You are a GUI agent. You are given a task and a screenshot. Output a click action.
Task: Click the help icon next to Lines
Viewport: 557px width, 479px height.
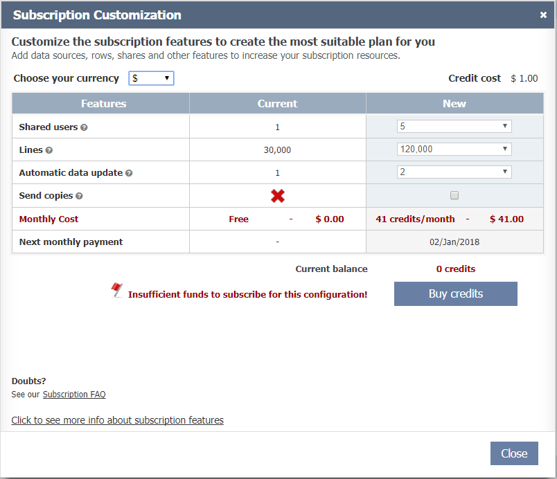tap(49, 150)
